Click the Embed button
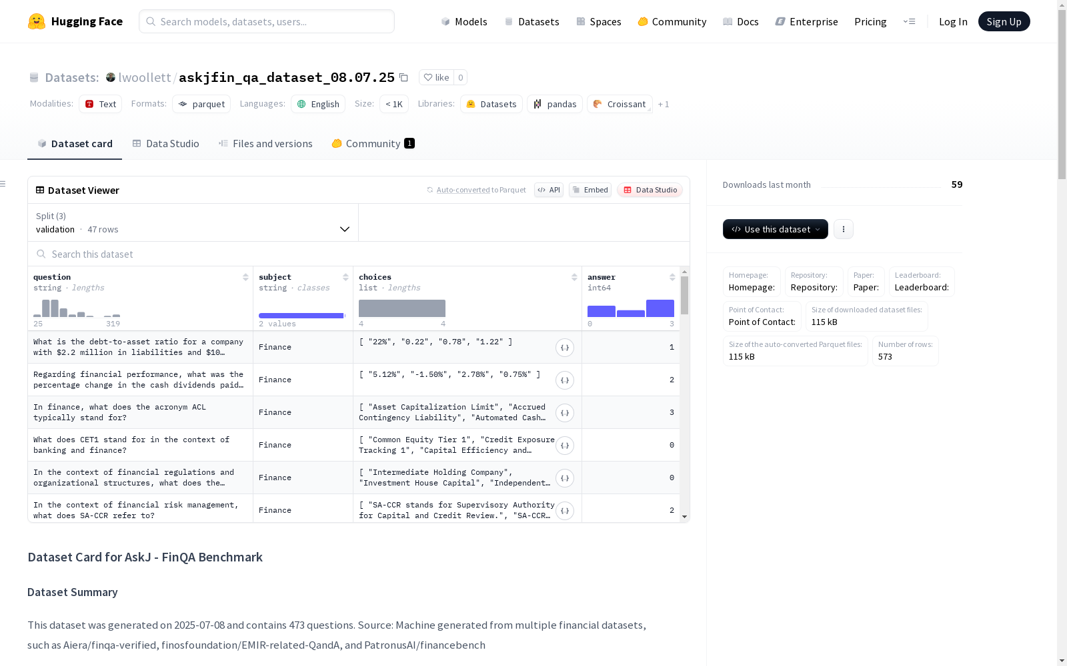This screenshot has height=666, width=1067. click(x=590, y=190)
